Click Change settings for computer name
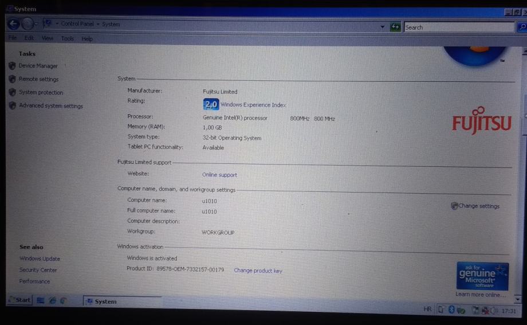 [x=479, y=206]
